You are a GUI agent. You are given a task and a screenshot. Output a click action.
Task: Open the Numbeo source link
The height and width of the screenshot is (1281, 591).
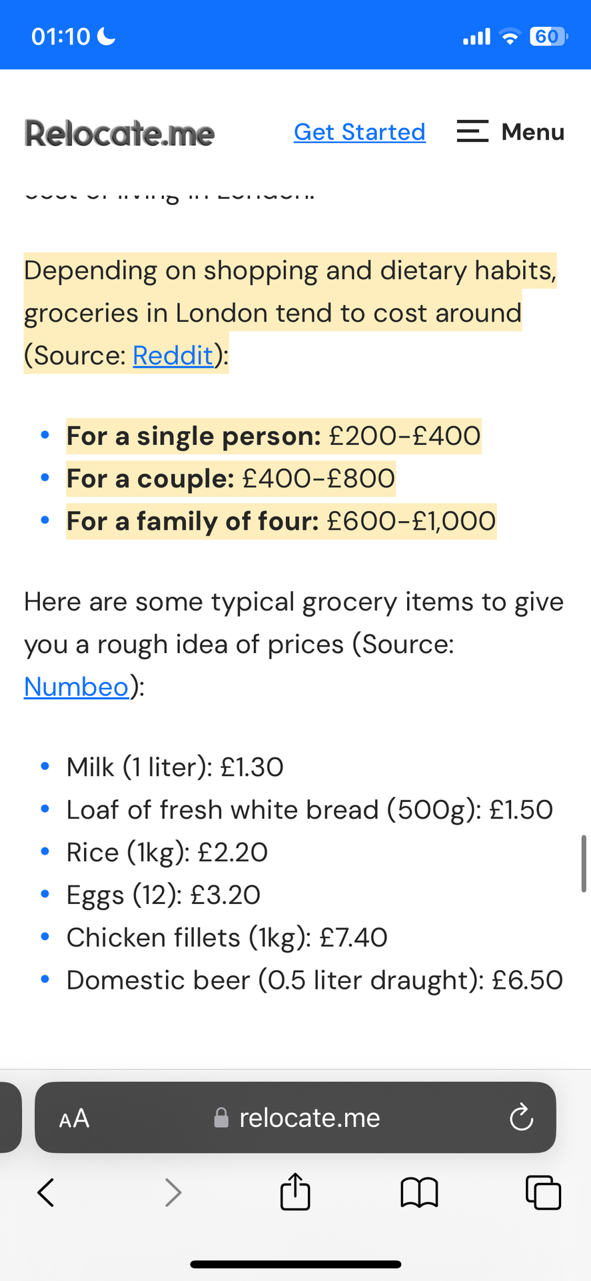pyautogui.click(x=76, y=687)
